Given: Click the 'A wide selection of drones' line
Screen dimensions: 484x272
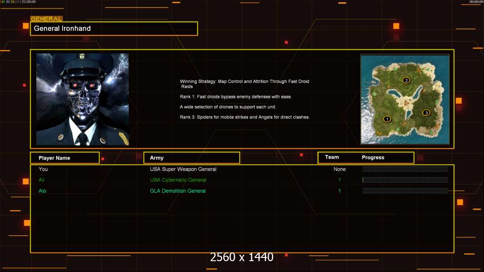Looking at the screenshot, I should coord(228,107).
